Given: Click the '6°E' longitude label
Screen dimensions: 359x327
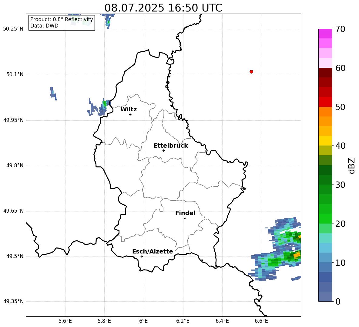Looking at the screenshot, I should (x=143, y=321).
